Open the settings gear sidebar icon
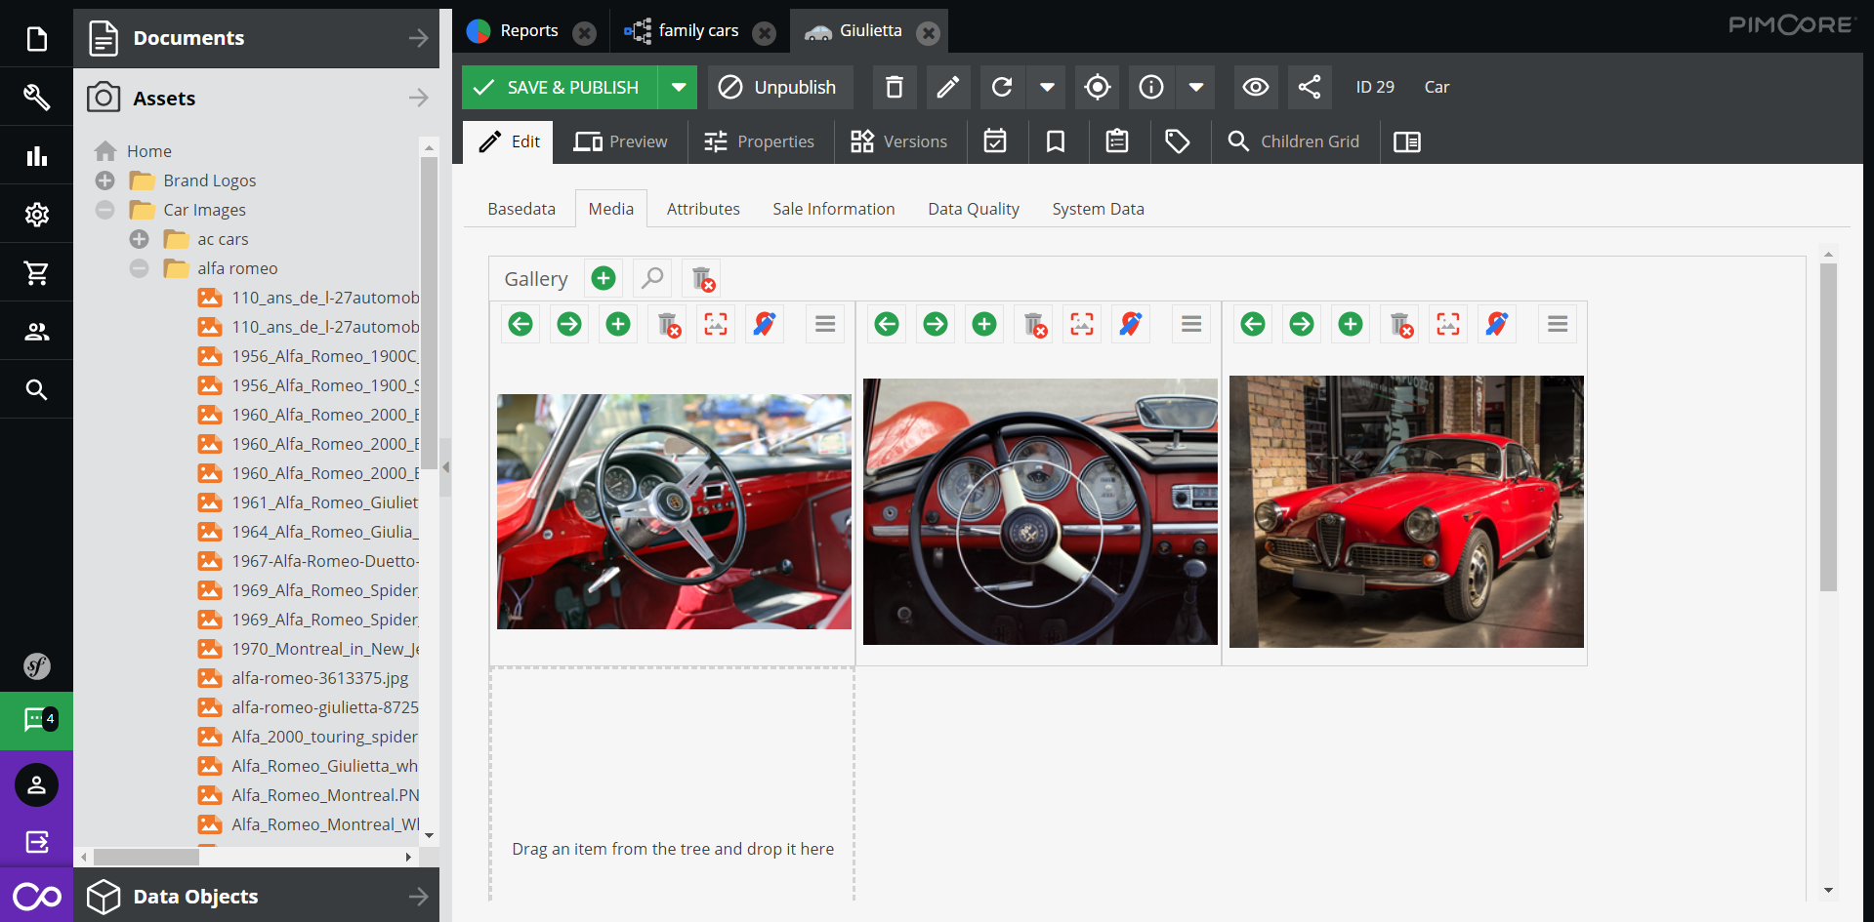1874x922 pixels. pos(36,214)
